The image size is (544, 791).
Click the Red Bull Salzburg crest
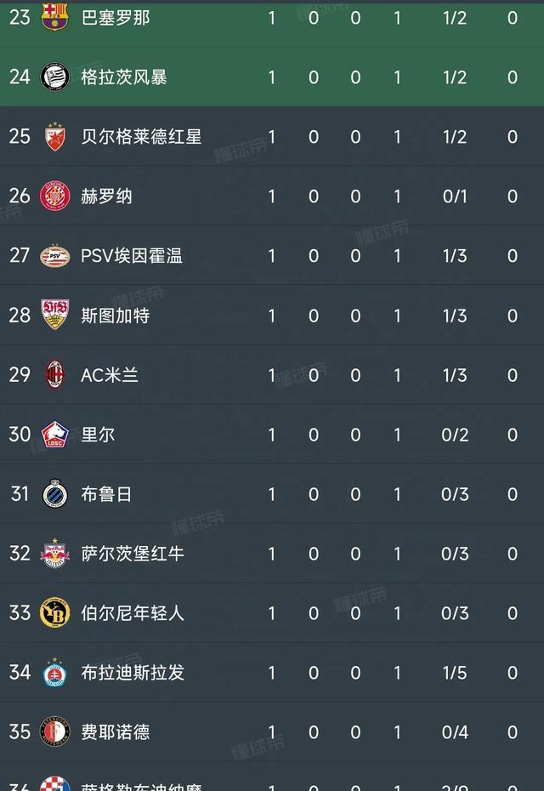pyautogui.click(x=55, y=554)
